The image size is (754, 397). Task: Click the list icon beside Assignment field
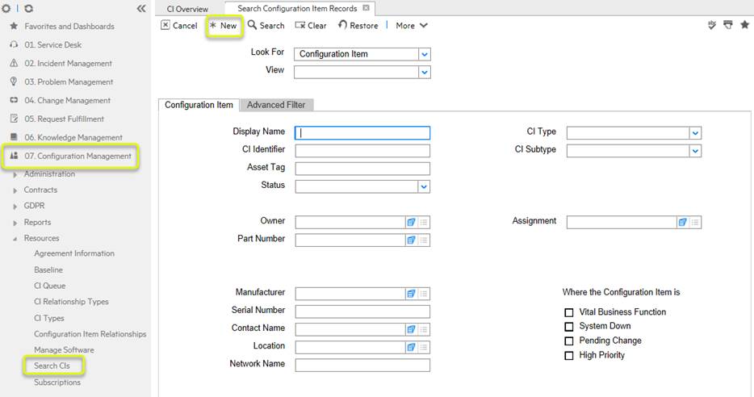point(694,222)
